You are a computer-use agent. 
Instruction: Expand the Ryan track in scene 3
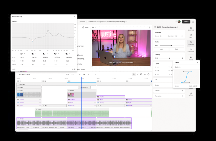(x=95, y=102)
